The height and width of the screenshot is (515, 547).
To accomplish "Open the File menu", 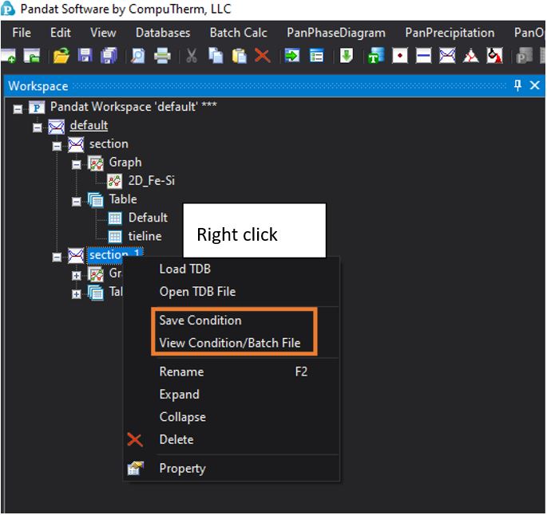I will tap(22, 33).
